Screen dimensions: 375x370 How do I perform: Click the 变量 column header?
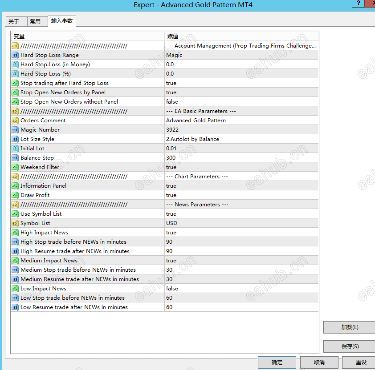[x=88, y=36]
